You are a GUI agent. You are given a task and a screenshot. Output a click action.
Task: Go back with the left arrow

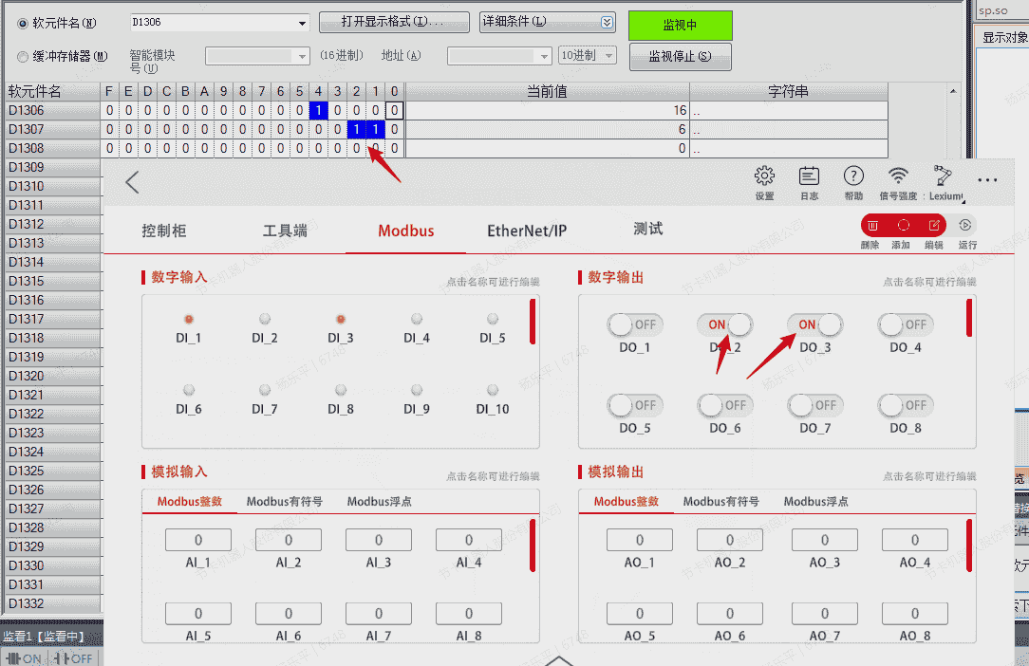click(x=132, y=182)
